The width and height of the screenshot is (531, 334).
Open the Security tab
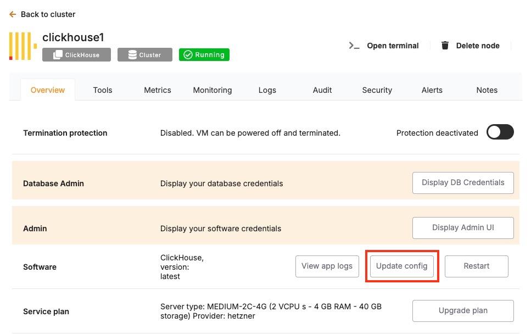377,90
